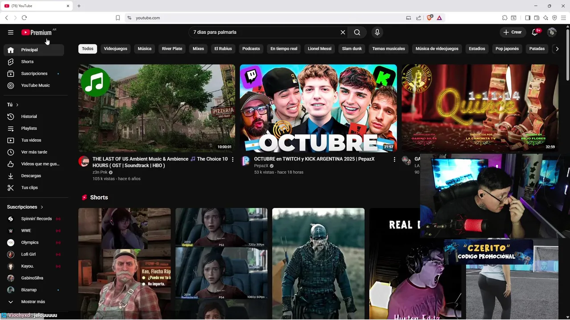The height and width of the screenshot is (320, 570).
Task: Open YouTube Music from sidebar
Action: (x=34, y=85)
